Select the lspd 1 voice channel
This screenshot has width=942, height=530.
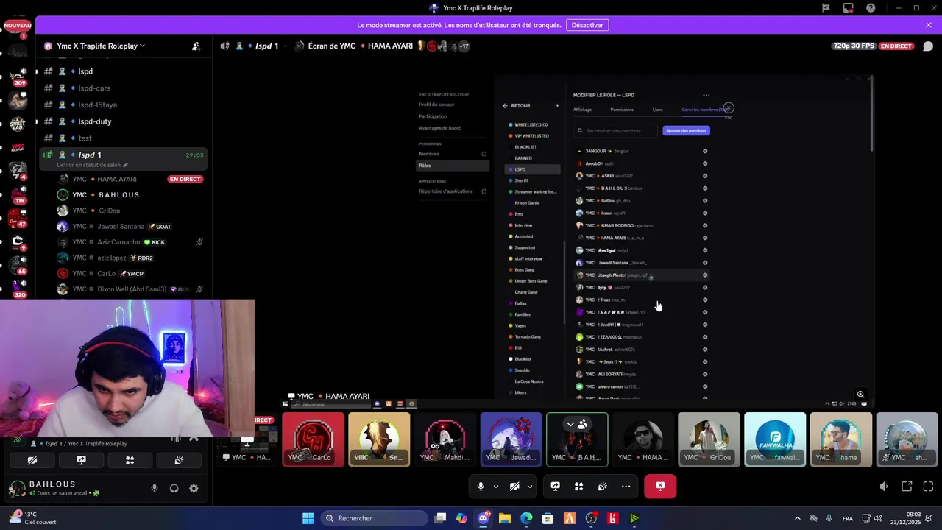pos(123,158)
